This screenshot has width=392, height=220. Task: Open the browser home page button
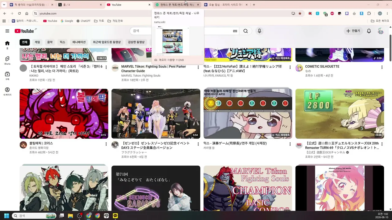(x=27, y=13)
